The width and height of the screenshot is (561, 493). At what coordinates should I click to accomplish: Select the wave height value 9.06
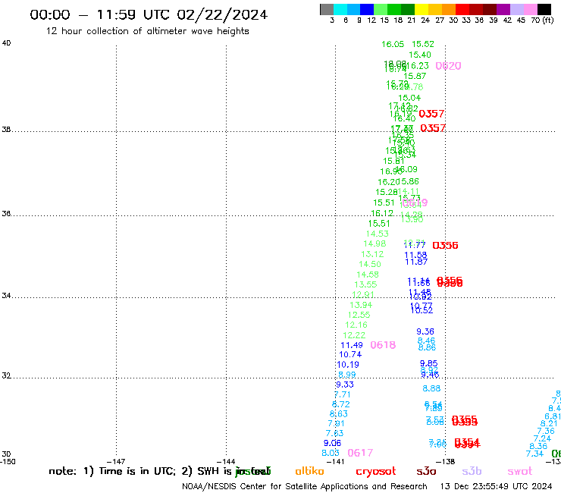tap(332, 443)
